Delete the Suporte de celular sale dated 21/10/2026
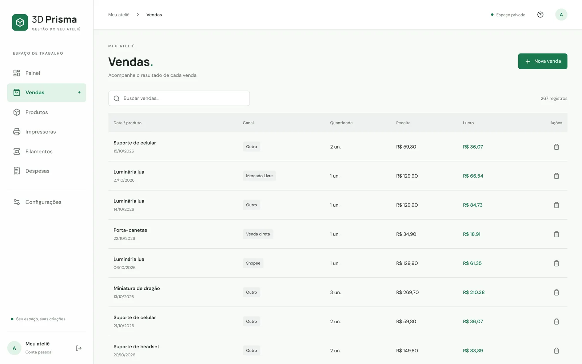 pyautogui.click(x=556, y=321)
